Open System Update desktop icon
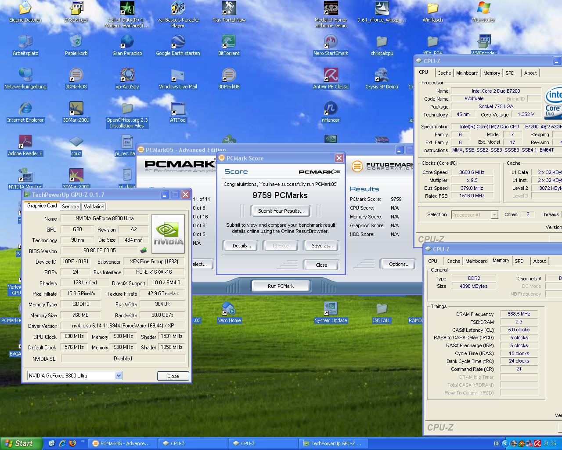This screenshot has width=562, height=450. coord(331,312)
